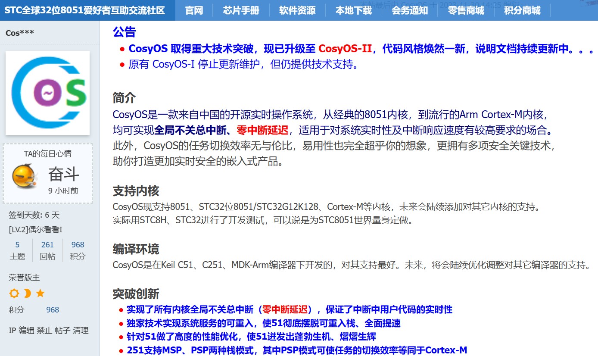Click the 公告 heading
Viewport: 598px width, 356px height.
point(124,32)
